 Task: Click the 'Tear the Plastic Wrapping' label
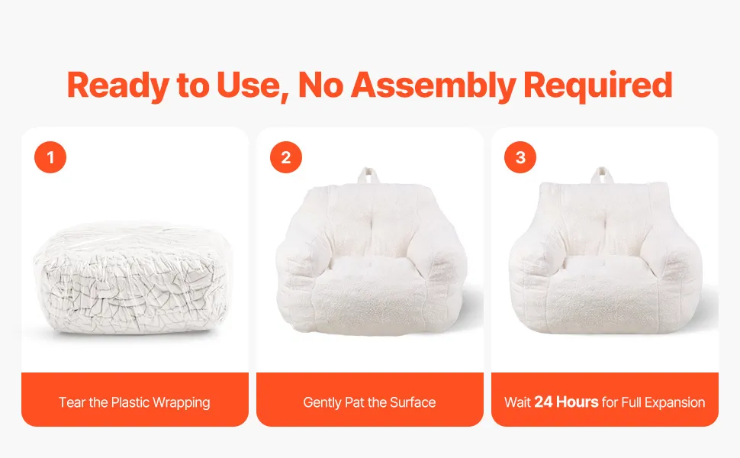(134, 402)
